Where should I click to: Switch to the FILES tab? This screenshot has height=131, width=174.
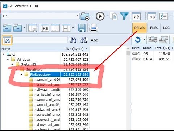pos(154,28)
